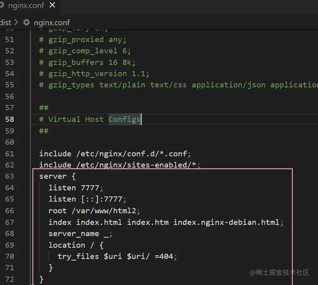Click line number 52 in the gutter
This screenshot has height=285, width=318.
[10, 51]
